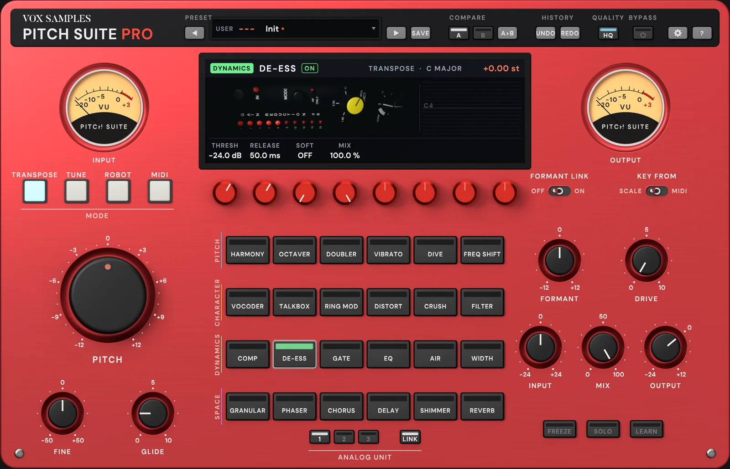730x469 pixels.
Task: Click the REDO button
Action: coord(570,33)
